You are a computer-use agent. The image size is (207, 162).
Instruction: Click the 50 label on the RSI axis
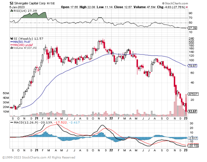click(x=190, y=23)
